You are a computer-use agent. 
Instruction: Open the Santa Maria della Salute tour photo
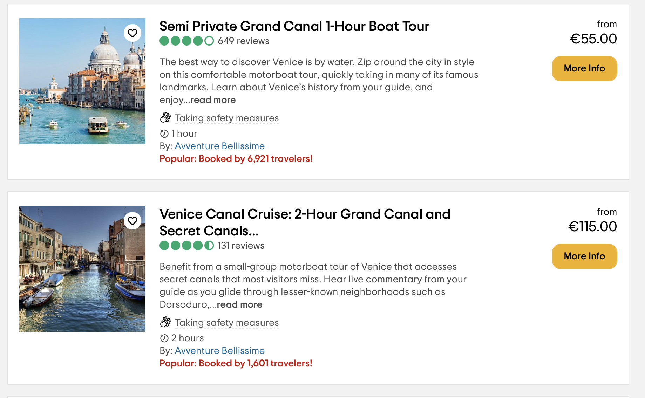pyautogui.click(x=82, y=81)
